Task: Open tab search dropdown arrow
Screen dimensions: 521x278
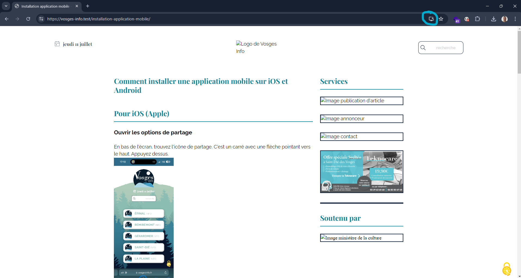Action: point(6,6)
